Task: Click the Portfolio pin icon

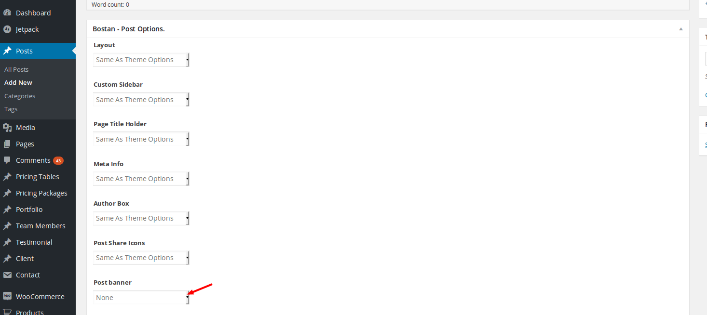Action: pos(7,210)
